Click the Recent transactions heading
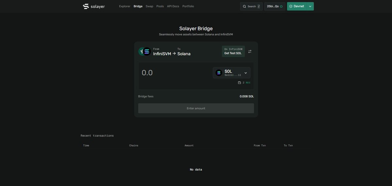The image size is (392, 186). (x=97, y=136)
